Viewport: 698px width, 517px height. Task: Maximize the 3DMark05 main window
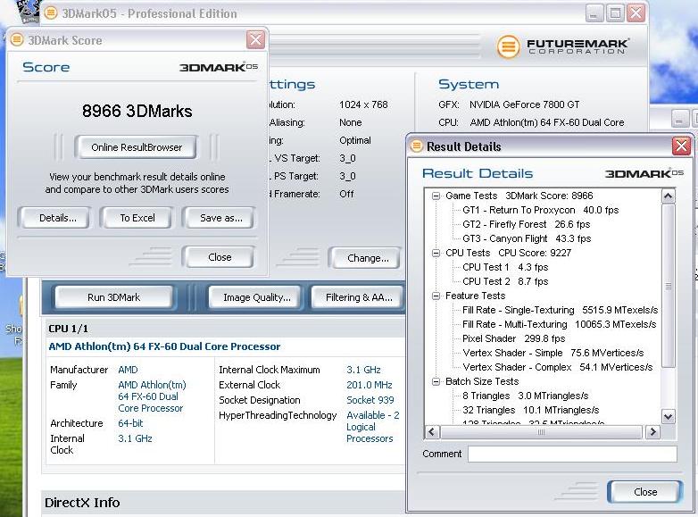click(615, 13)
